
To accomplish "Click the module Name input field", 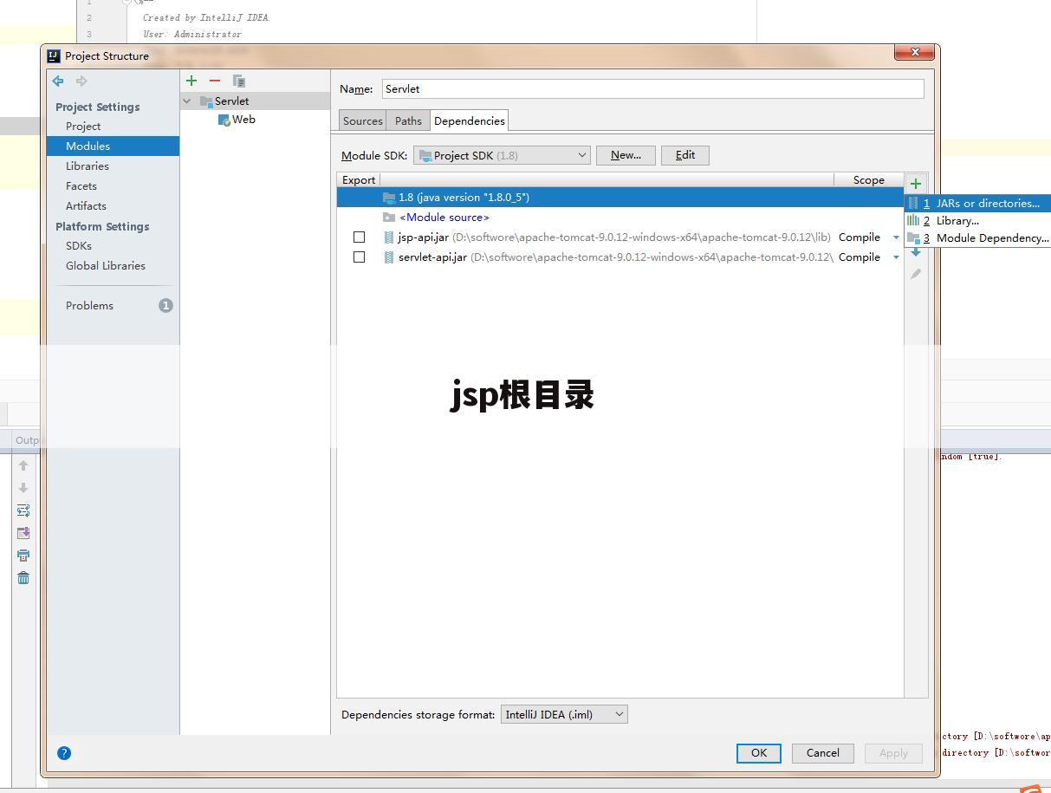I will click(x=652, y=88).
